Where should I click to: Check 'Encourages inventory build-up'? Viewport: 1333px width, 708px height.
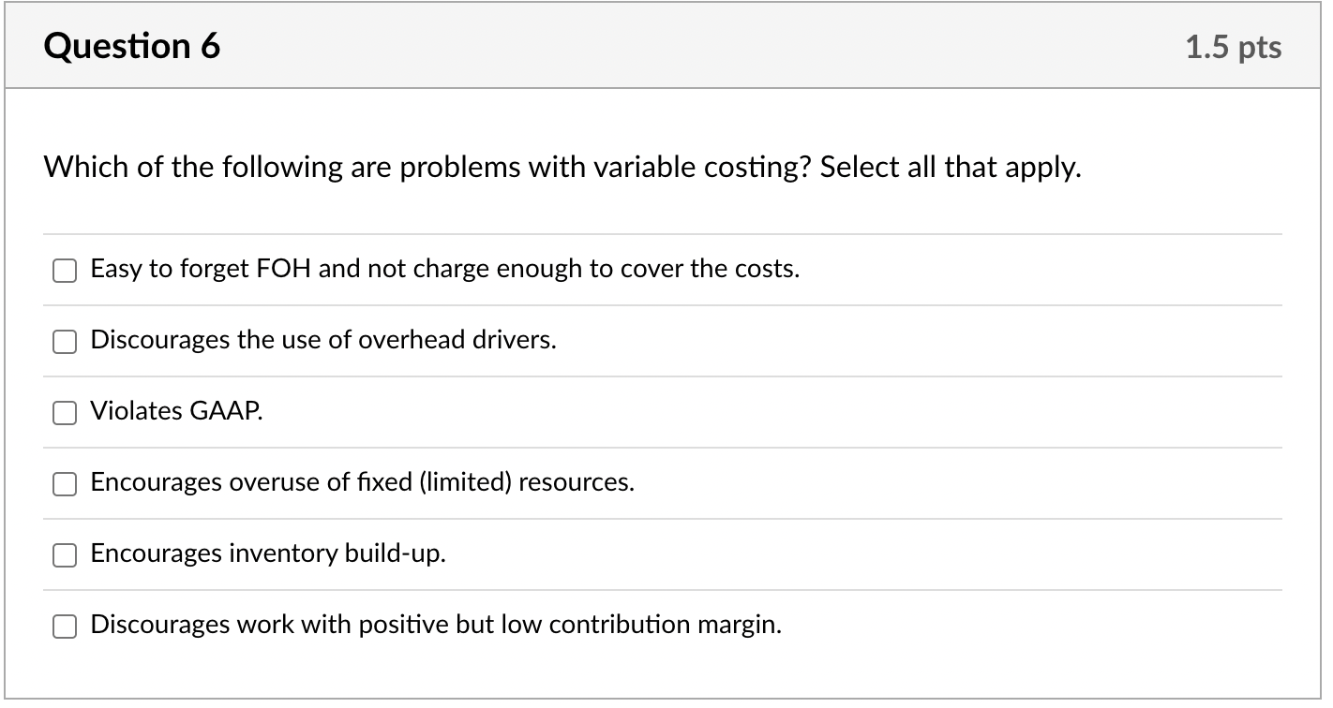click(x=64, y=554)
